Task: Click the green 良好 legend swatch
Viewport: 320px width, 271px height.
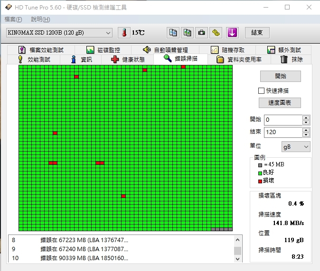Action: pos(260,173)
